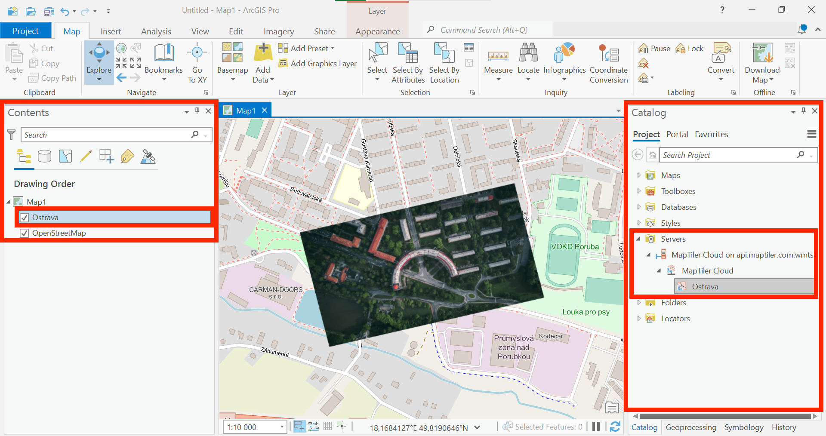Switch to List By Data Source view
Viewport: 826px width, 436px height.
44,157
